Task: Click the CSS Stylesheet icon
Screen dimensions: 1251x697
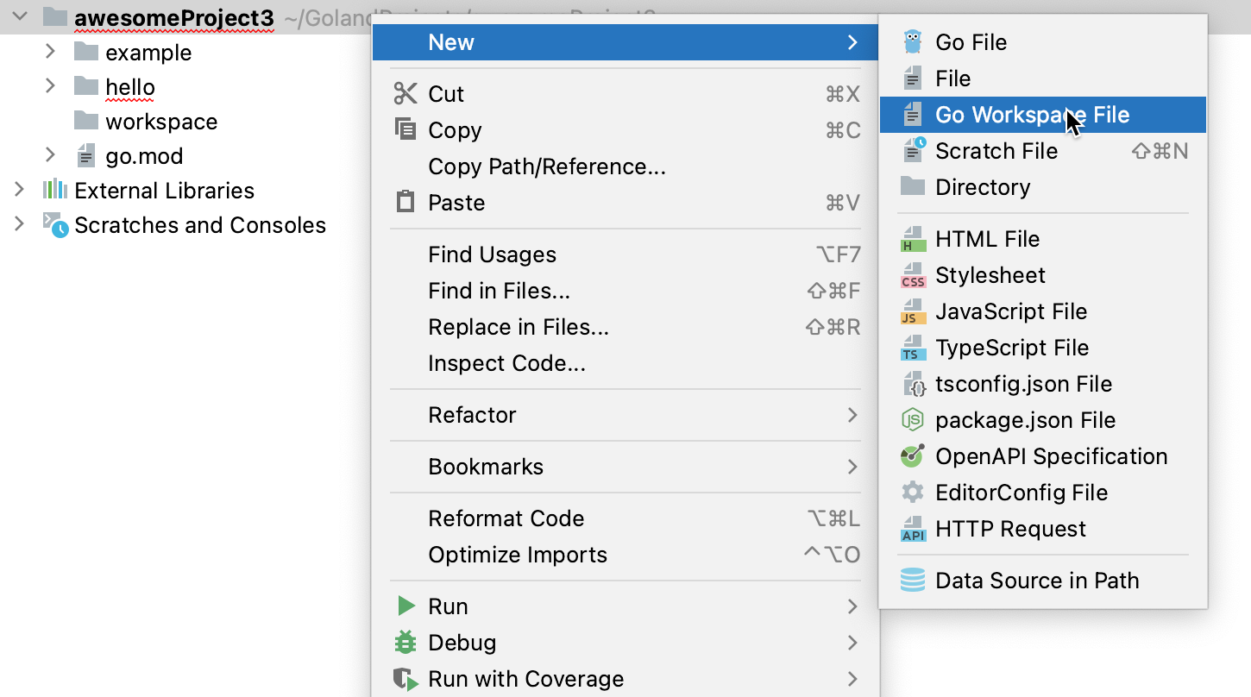Action: click(x=913, y=275)
